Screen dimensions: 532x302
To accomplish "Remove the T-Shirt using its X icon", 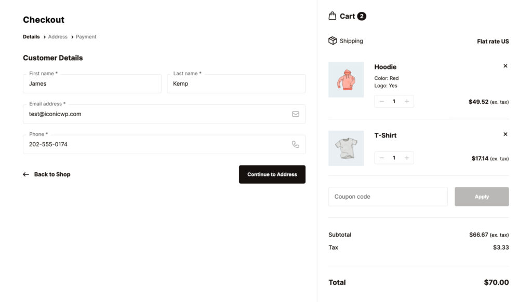I will click(505, 134).
